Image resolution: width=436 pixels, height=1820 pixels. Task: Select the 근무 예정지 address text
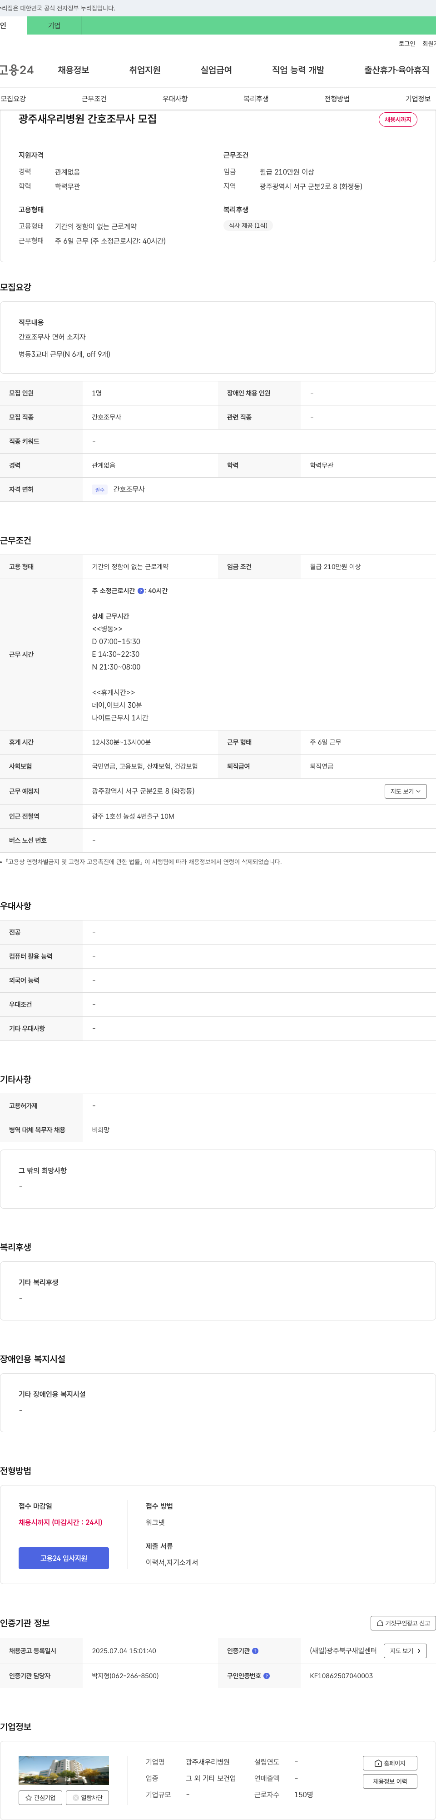(143, 790)
